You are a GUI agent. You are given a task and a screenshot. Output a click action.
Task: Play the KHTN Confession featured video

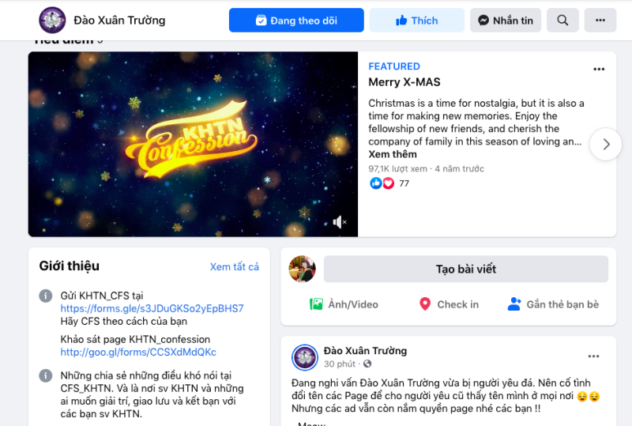[193, 144]
